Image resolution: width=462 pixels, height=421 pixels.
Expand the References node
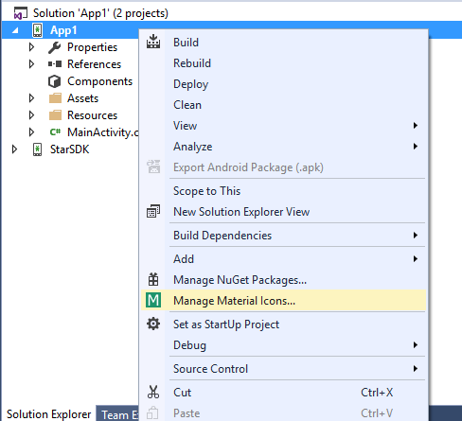click(x=31, y=64)
